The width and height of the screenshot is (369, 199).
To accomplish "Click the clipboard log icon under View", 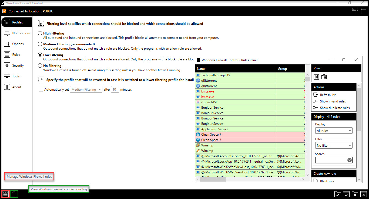I will click(x=324, y=77).
